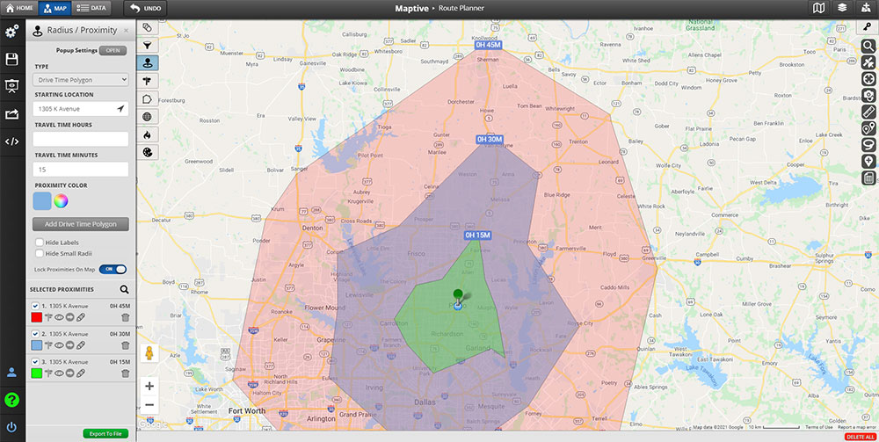Open the globe boundary tool
The image size is (879, 442).
pyautogui.click(x=148, y=117)
